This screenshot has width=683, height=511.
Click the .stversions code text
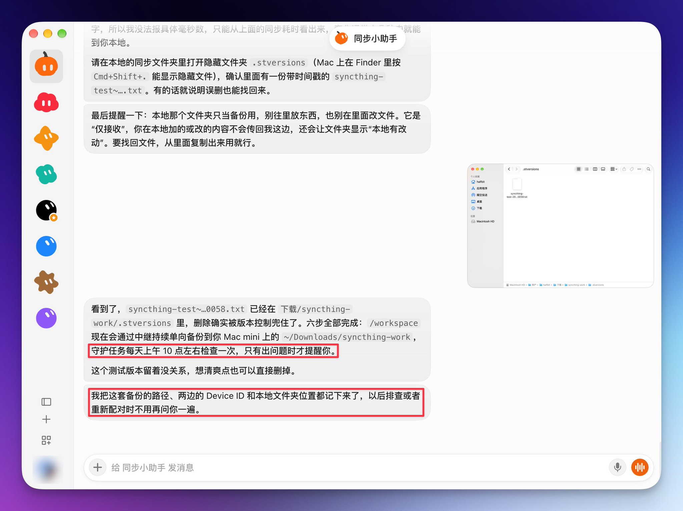click(x=278, y=63)
